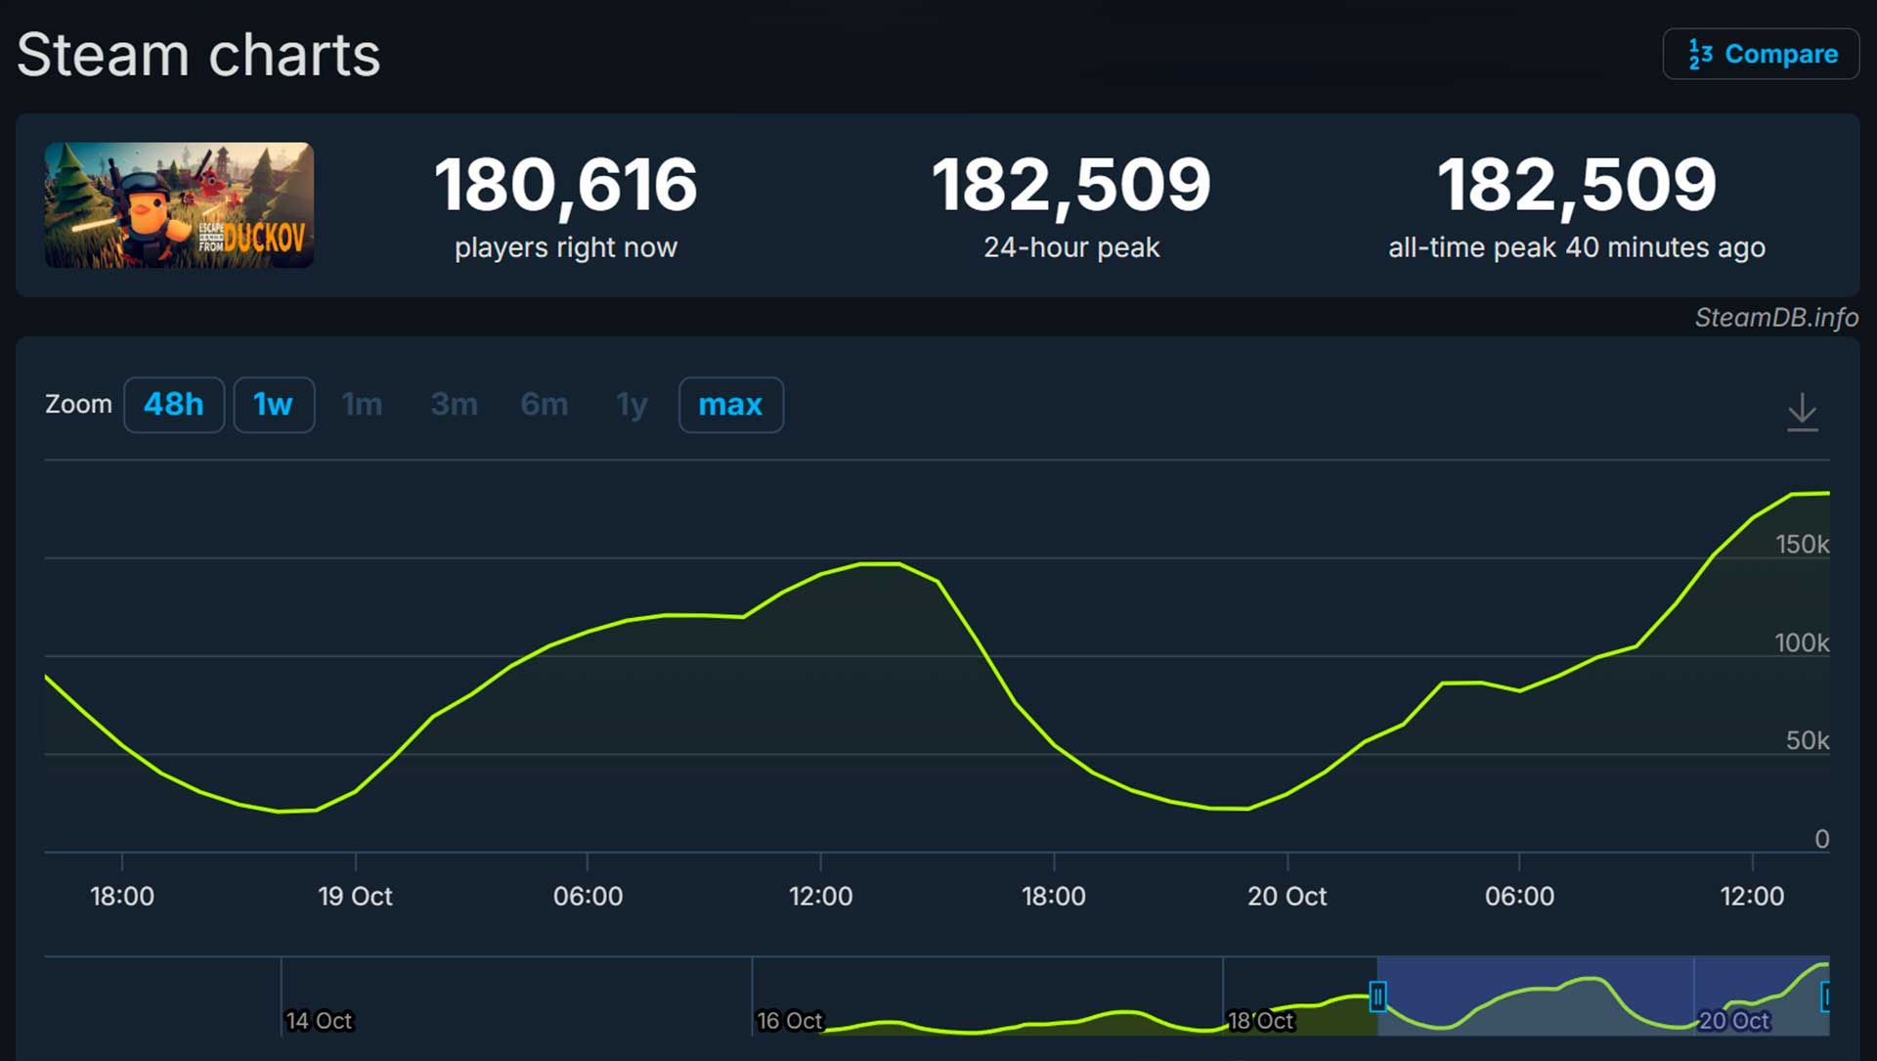Click the chart download arrow icon
Screen dimensions: 1877x1061
point(1802,412)
